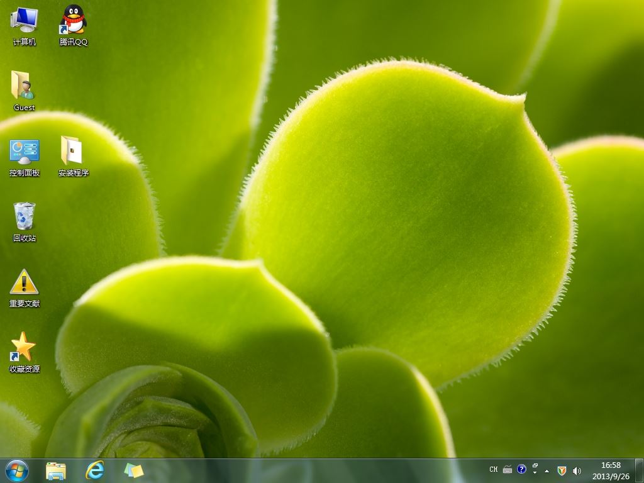Show hidden tray icons arrow
Viewport: 644px width, 483px height.
click(x=547, y=470)
